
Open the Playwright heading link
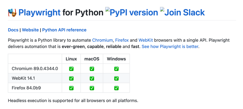click(x=39, y=13)
